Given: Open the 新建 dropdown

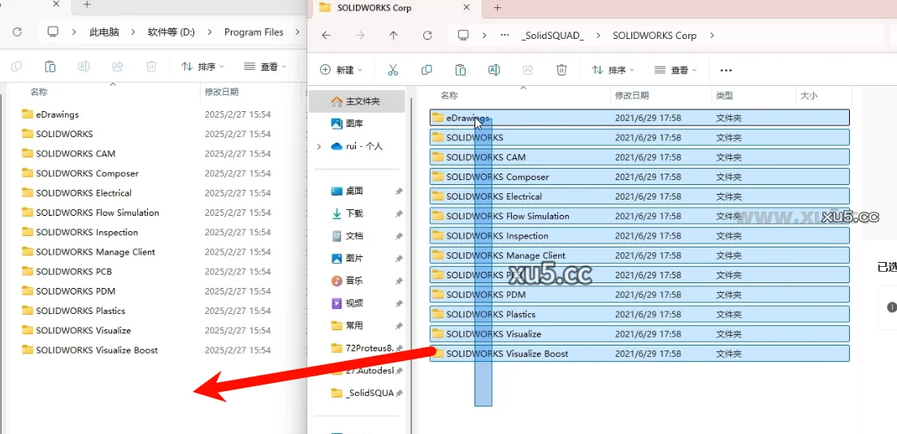Looking at the screenshot, I should (341, 70).
